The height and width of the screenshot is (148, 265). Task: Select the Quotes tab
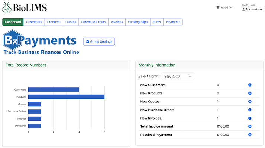tap(71, 22)
